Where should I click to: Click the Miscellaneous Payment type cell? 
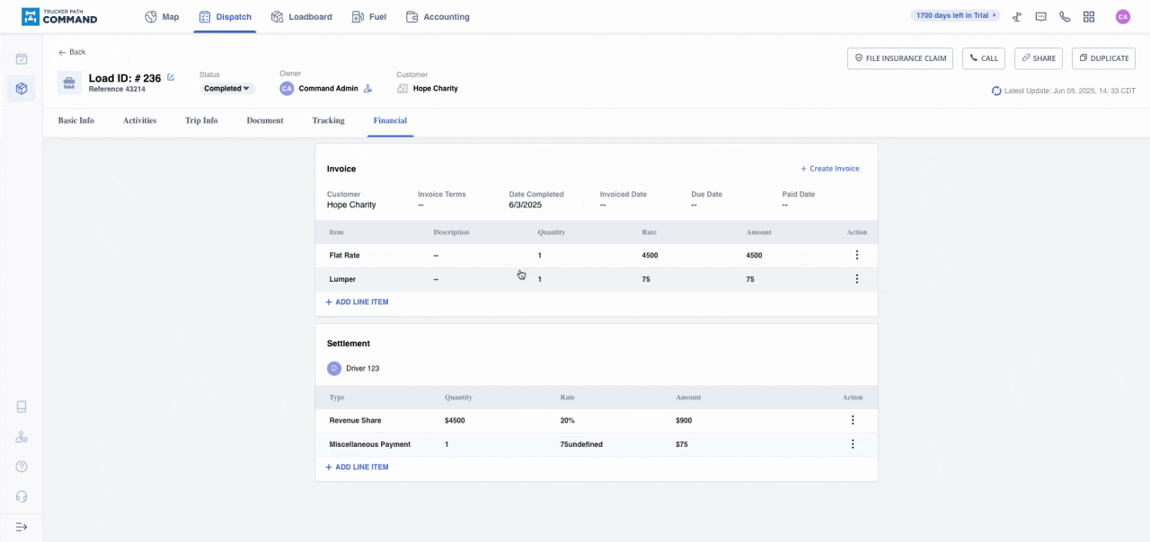(x=370, y=444)
